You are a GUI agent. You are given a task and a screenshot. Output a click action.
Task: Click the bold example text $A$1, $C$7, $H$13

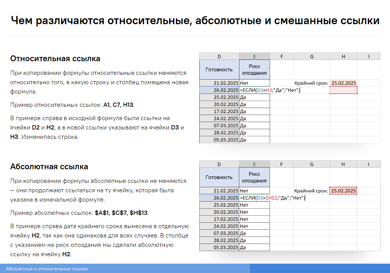click(122, 213)
